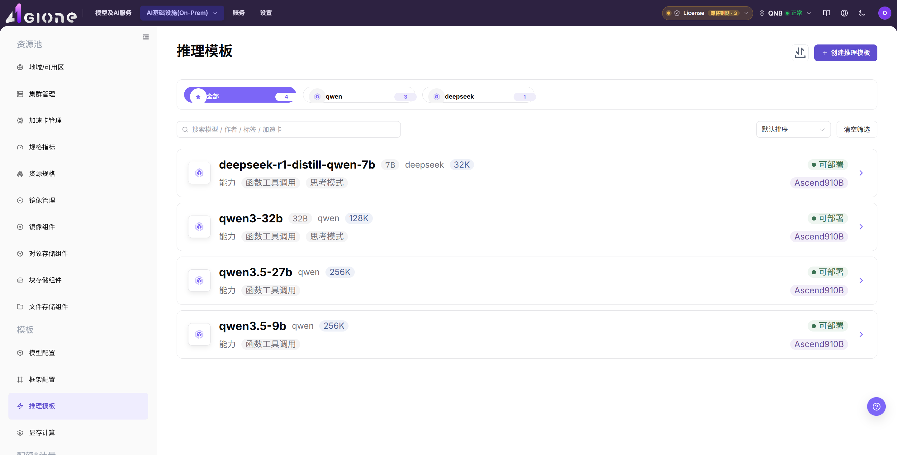Screen dimensions: 897x455
Task: Open 模型及AI服务 top menu
Action: click(x=113, y=13)
